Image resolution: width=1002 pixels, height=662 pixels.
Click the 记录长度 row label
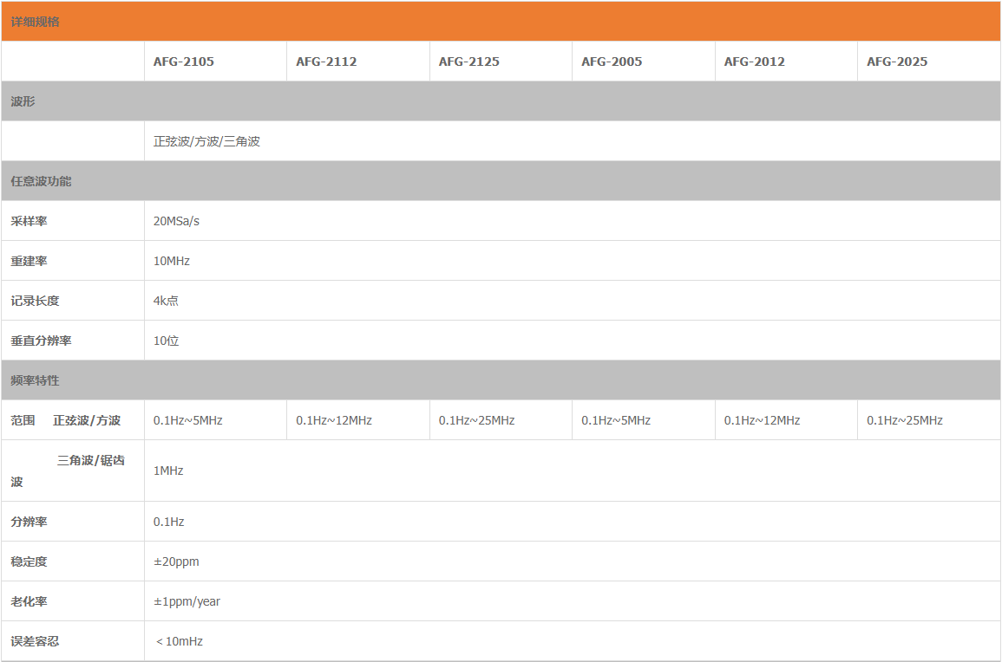[36, 302]
